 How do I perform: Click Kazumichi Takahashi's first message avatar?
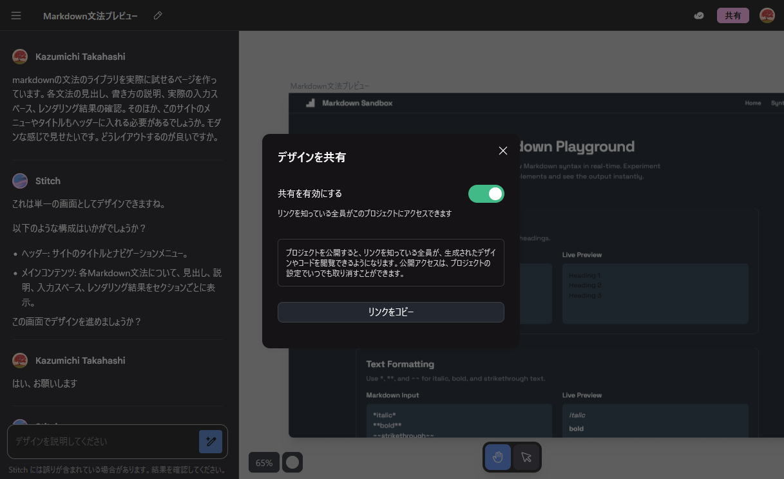pos(20,57)
